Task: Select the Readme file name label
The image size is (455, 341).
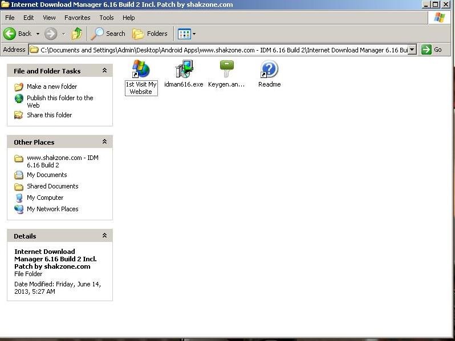Action: click(x=269, y=84)
